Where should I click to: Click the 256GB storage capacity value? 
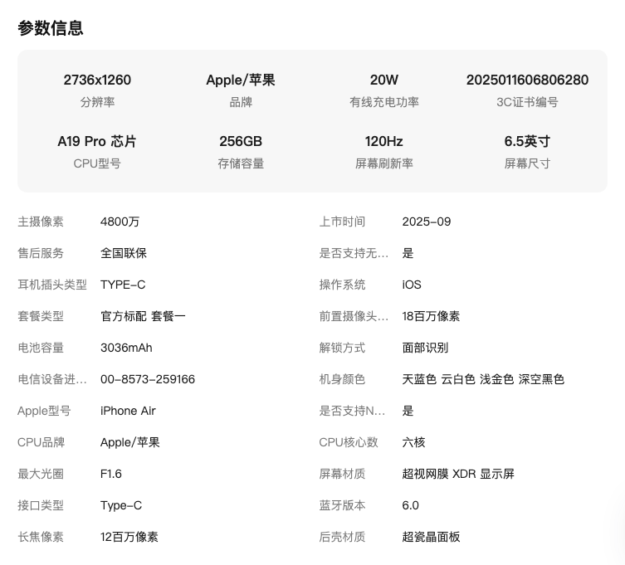tap(241, 142)
